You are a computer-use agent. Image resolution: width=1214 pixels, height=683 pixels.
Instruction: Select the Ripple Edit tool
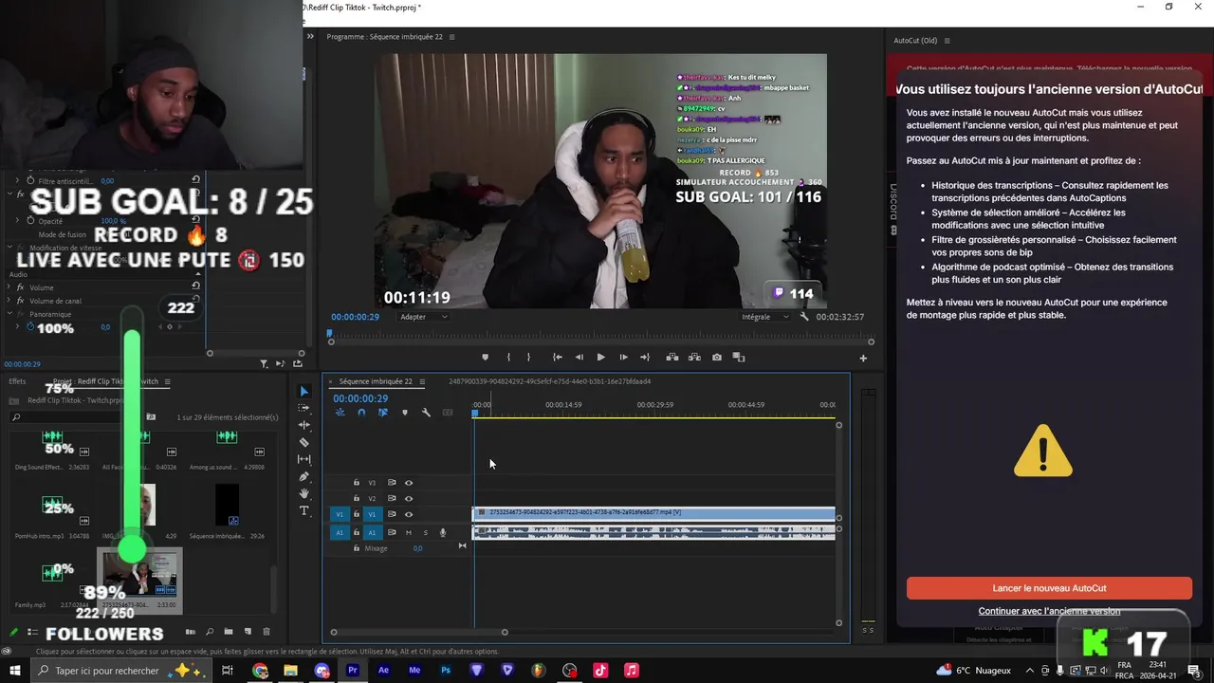point(303,425)
